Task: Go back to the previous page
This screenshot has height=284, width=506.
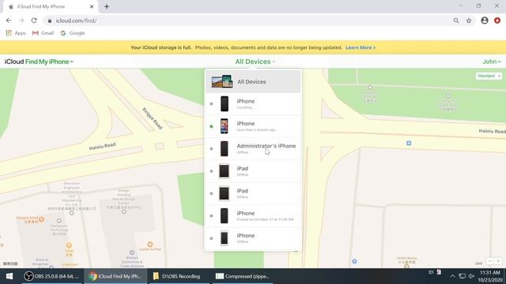Action: 9,21
